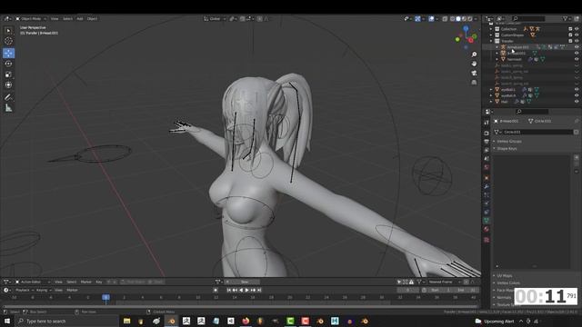The width and height of the screenshot is (582, 327).
Task: Activate the Move tool
Action: point(8,53)
